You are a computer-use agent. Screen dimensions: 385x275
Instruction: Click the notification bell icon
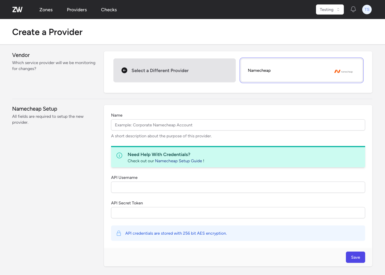pos(353,9)
